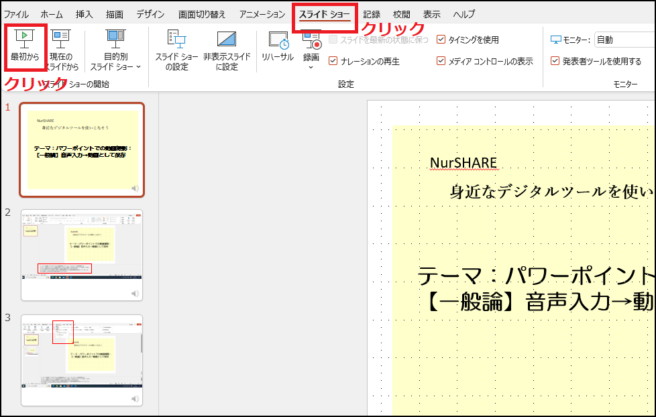Select slide 1 thumbnail
656x417 pixels.
coord(82,150)
